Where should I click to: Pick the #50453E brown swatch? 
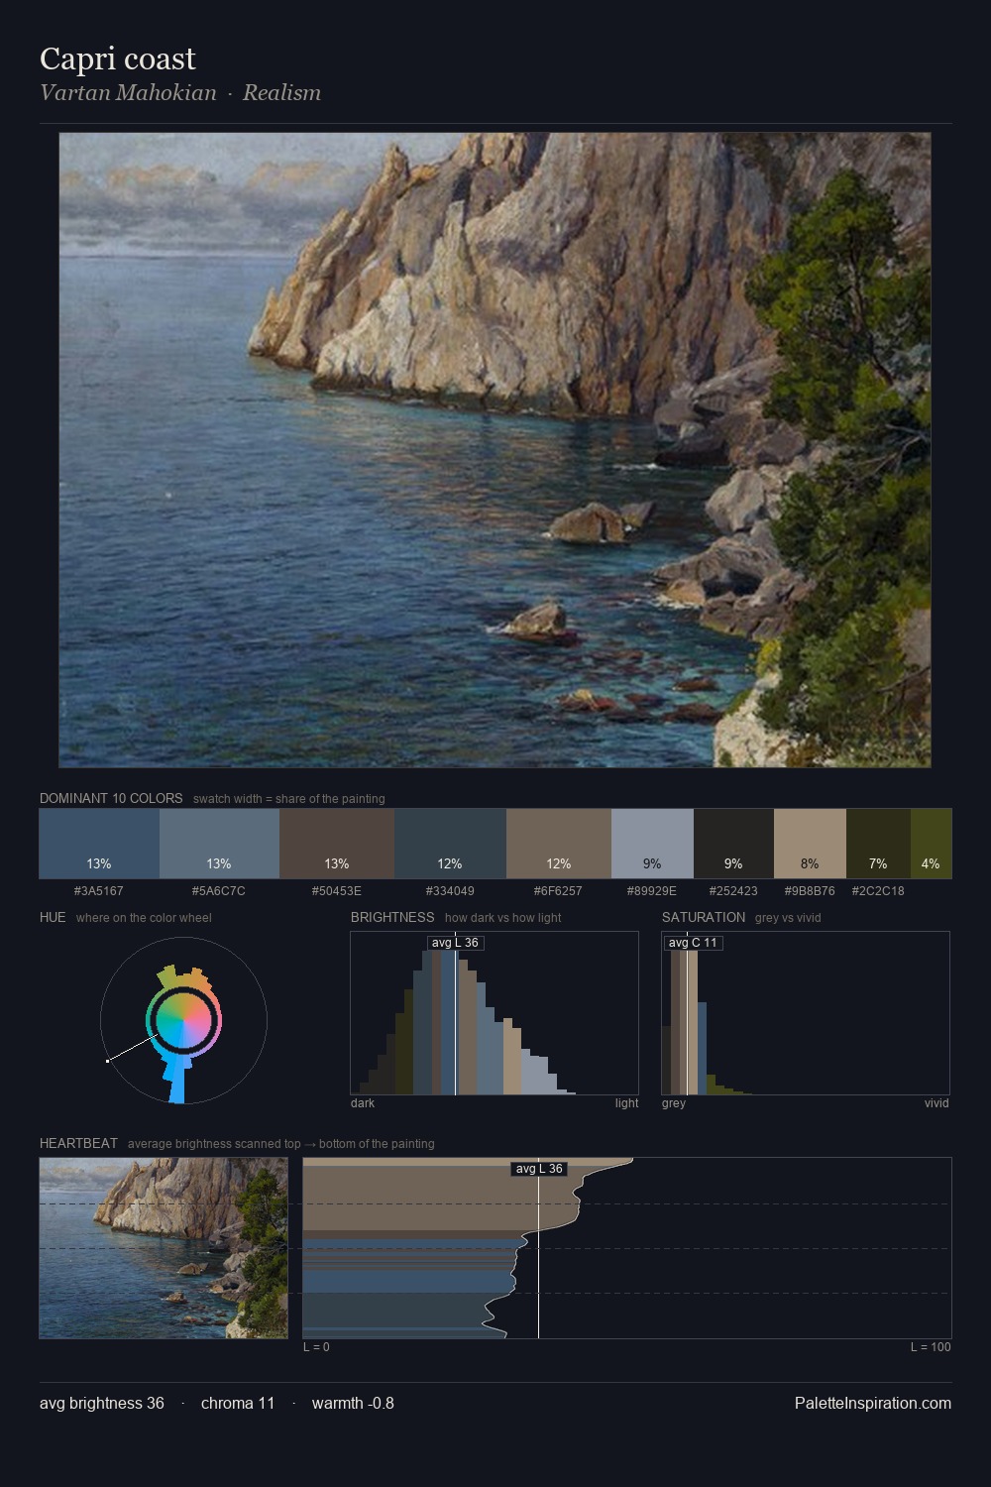[x=337, y=844]
